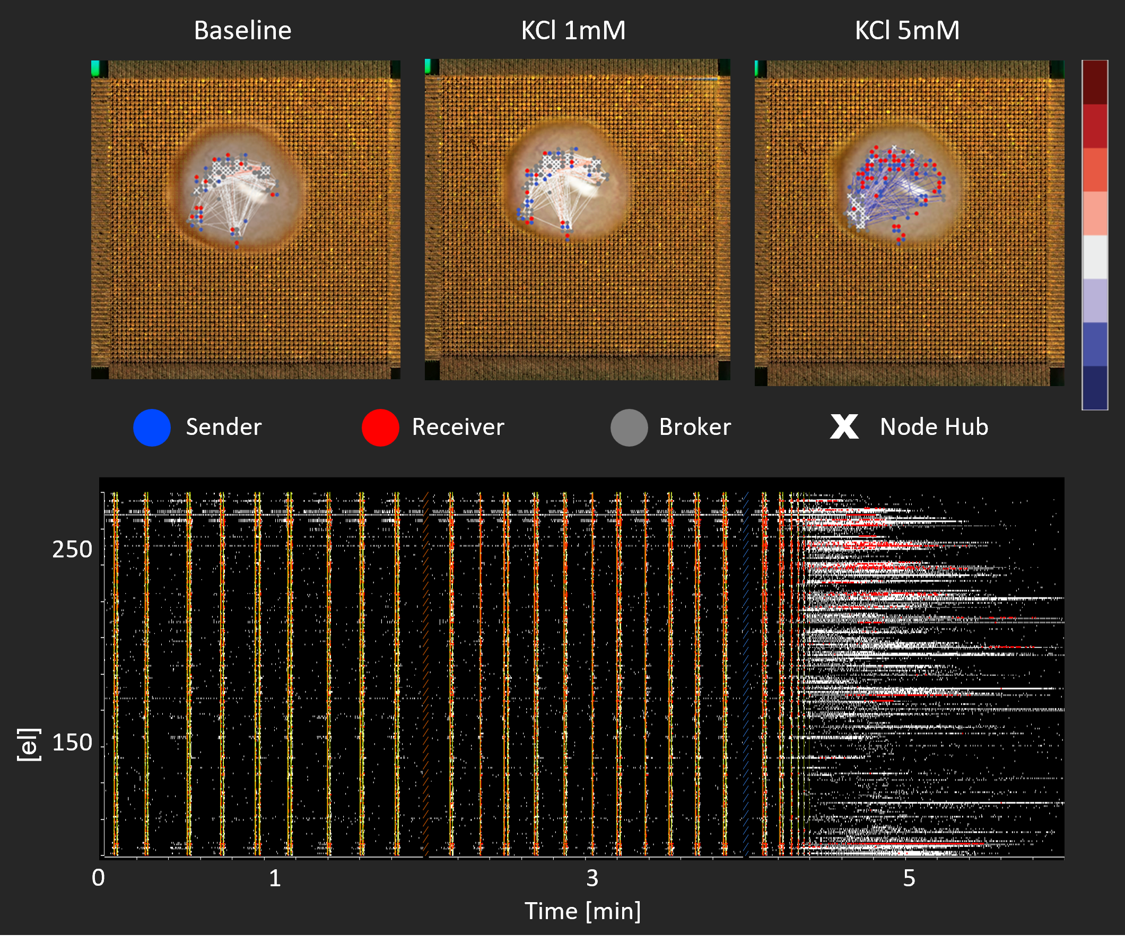The width and height of the screenshot is (1125, 943).
Task: Click the '1' time axis tick label
Action: pyautogui.click(x=275, y=879)
